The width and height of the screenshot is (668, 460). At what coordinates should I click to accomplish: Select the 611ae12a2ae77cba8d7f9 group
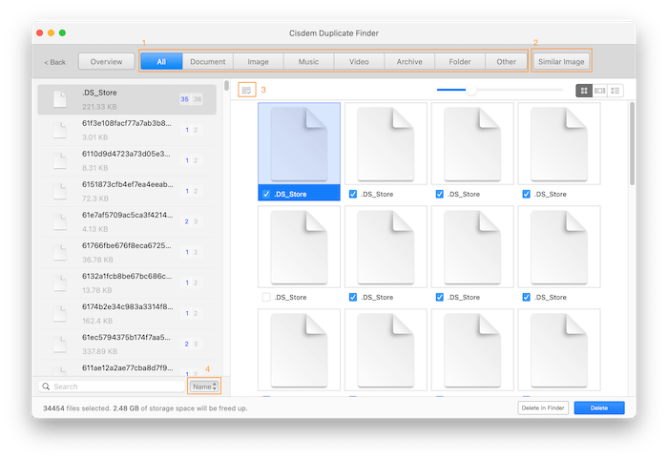point(127,368)
